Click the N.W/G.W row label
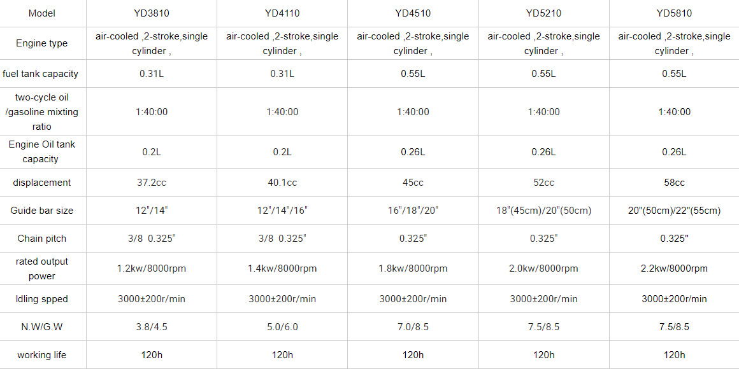Viewport: 739px width, 369px height. [42, 327]
